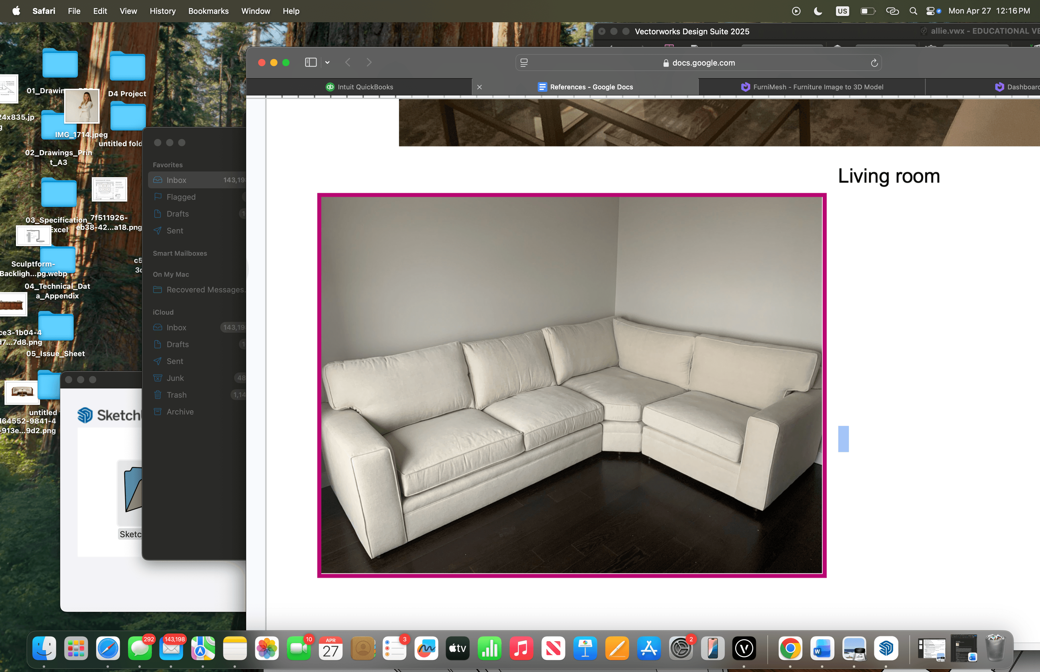Open Calendar from the Dock
Screen dimensions: 1040x672
330,648
